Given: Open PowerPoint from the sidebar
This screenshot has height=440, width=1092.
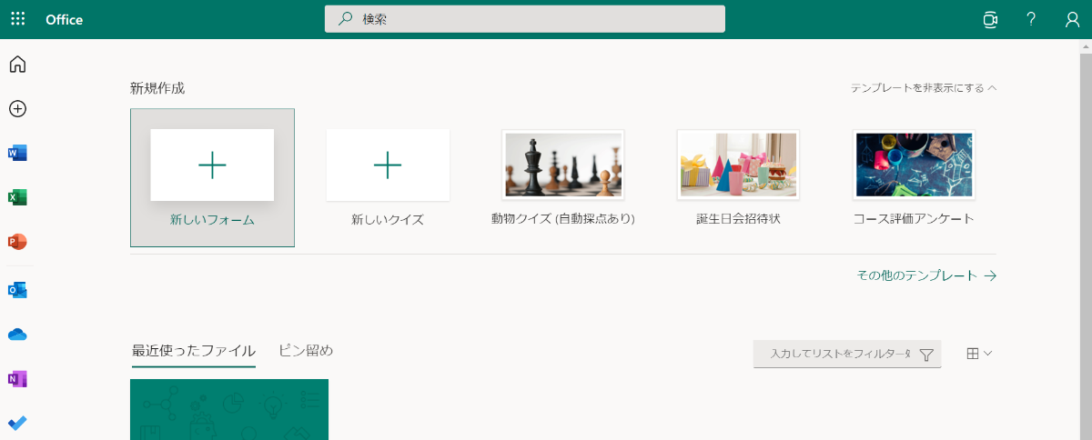Looking at the screenshot, I should coord(17,242).
